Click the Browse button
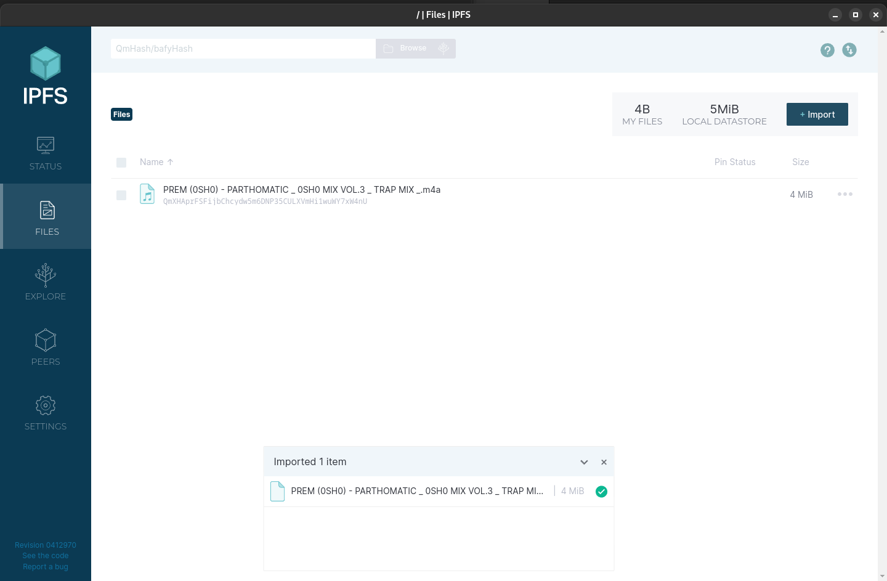Screen dimensions: 887x581 tap(406, 49)
